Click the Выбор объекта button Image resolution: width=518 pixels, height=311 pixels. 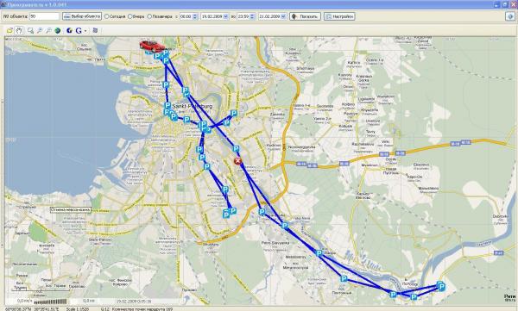click(82, 16)
